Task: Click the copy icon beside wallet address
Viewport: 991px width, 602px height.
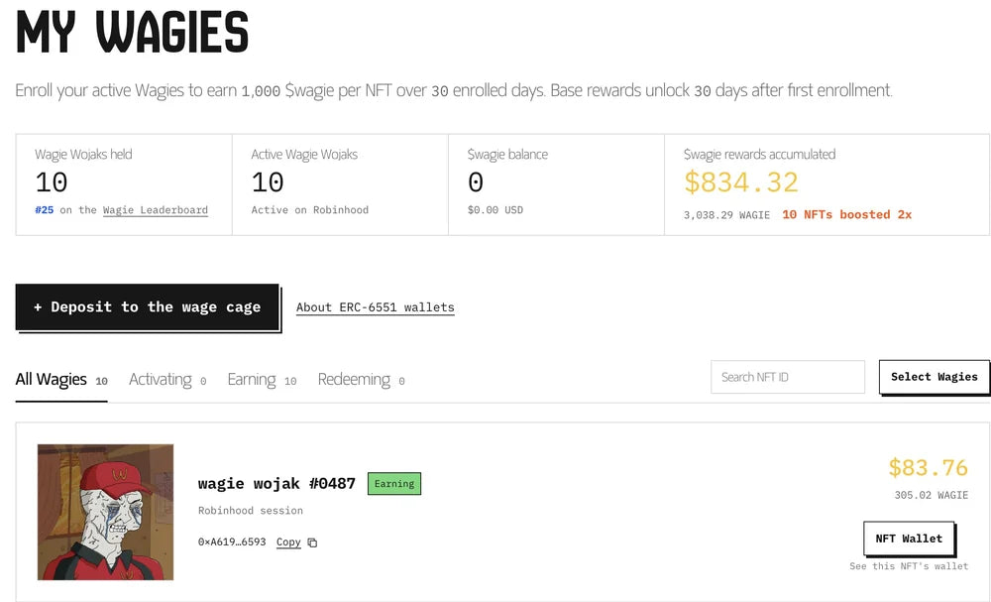Action: [x=312, y=542]
